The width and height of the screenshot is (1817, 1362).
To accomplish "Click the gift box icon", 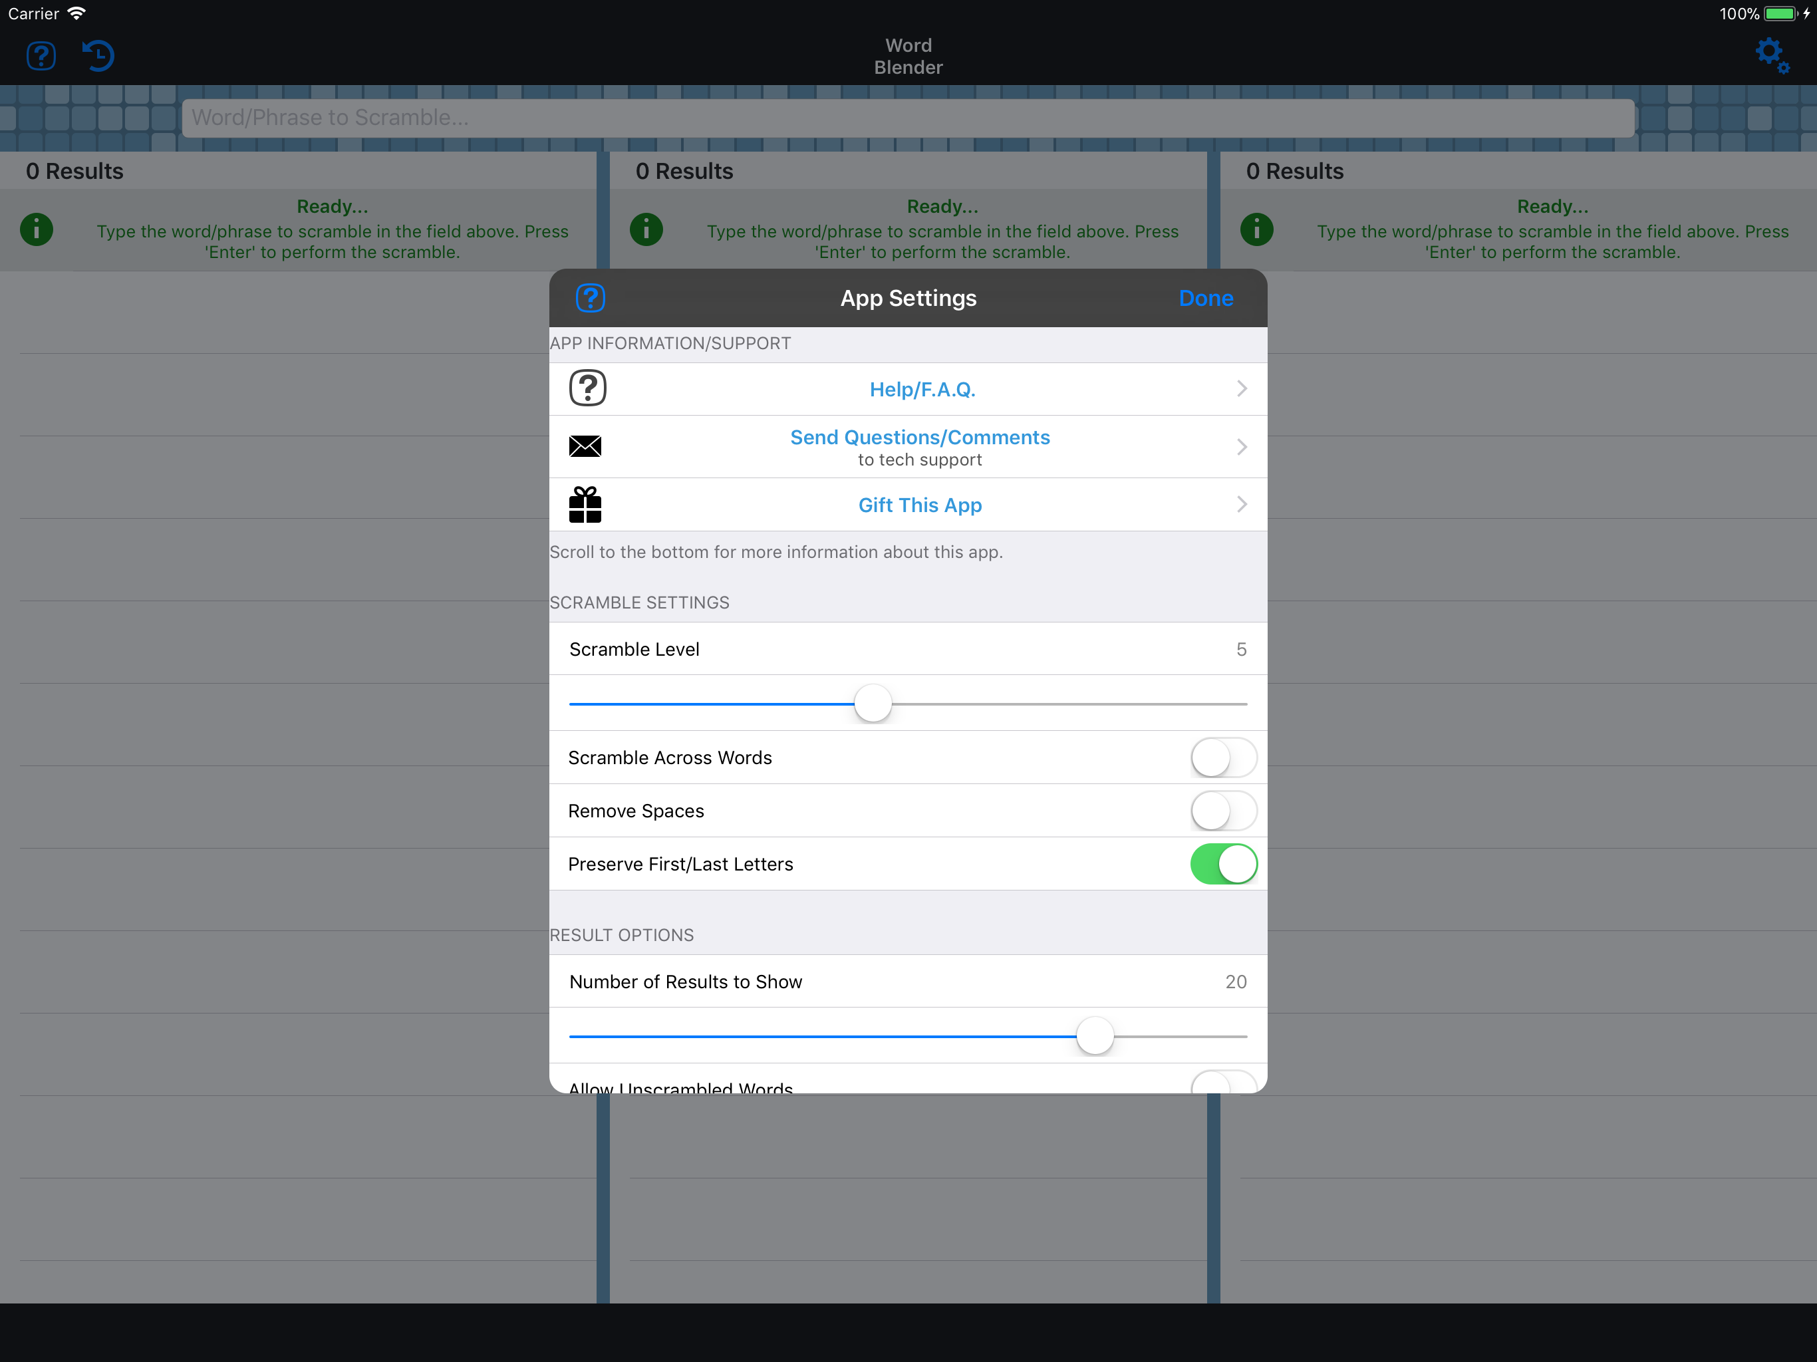I will (x=585, y=504).
